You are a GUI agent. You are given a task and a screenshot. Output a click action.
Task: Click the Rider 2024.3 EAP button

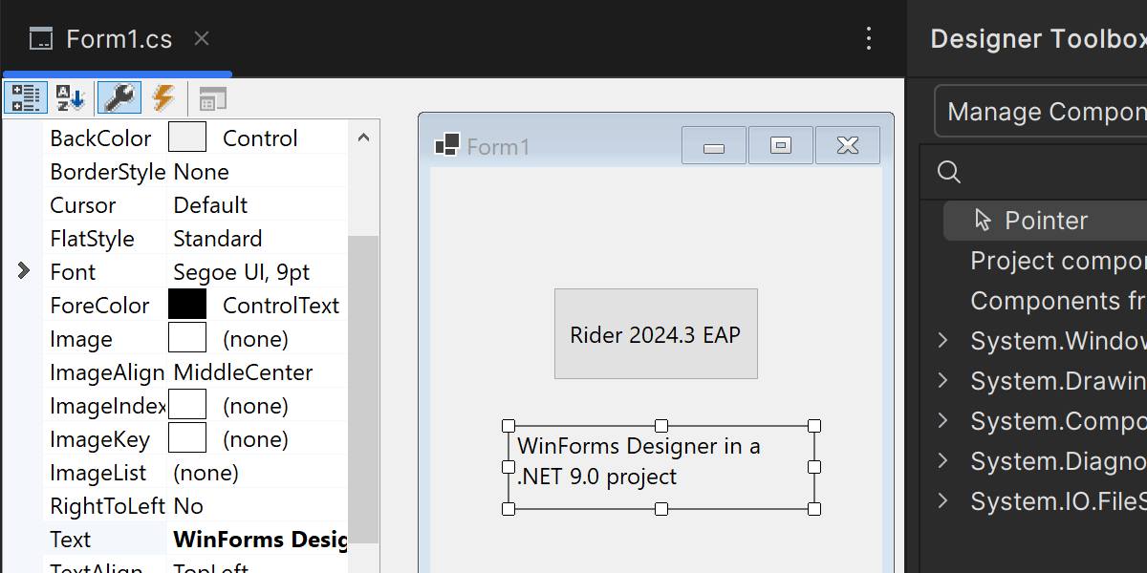pyautogui.click(x=656, y=334)
